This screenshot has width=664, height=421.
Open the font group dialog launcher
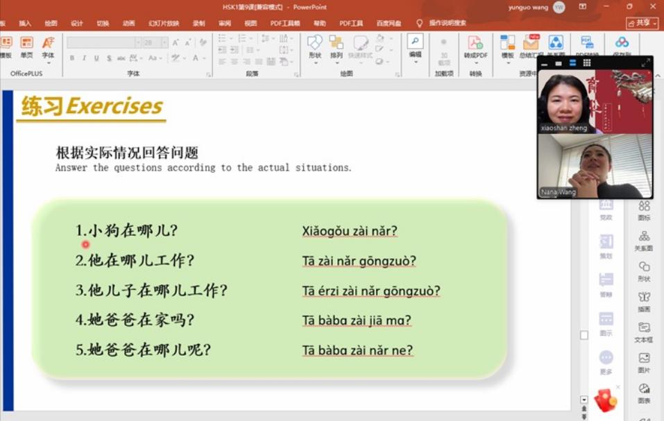tap(208, 74)
